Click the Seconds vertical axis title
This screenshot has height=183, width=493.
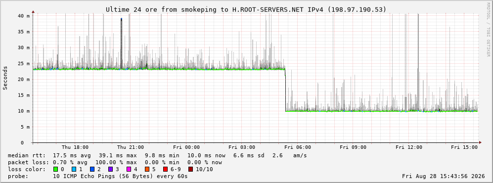pos(5,78)
